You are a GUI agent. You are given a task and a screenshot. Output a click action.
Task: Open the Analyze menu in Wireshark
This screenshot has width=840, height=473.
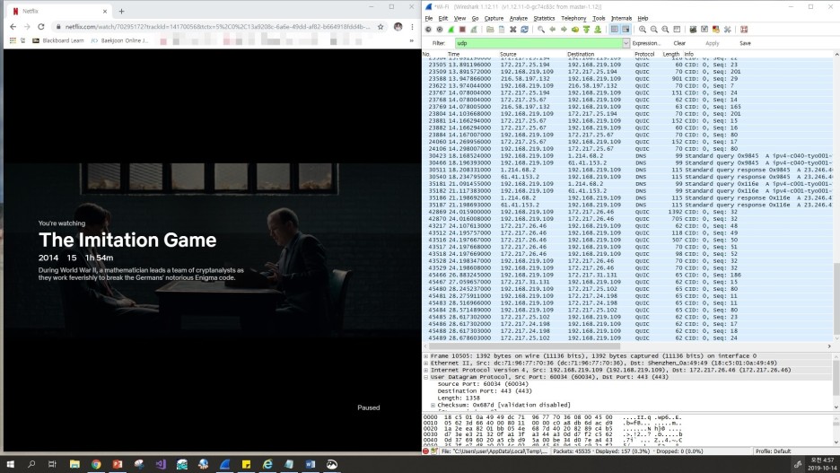click(518, 18)
